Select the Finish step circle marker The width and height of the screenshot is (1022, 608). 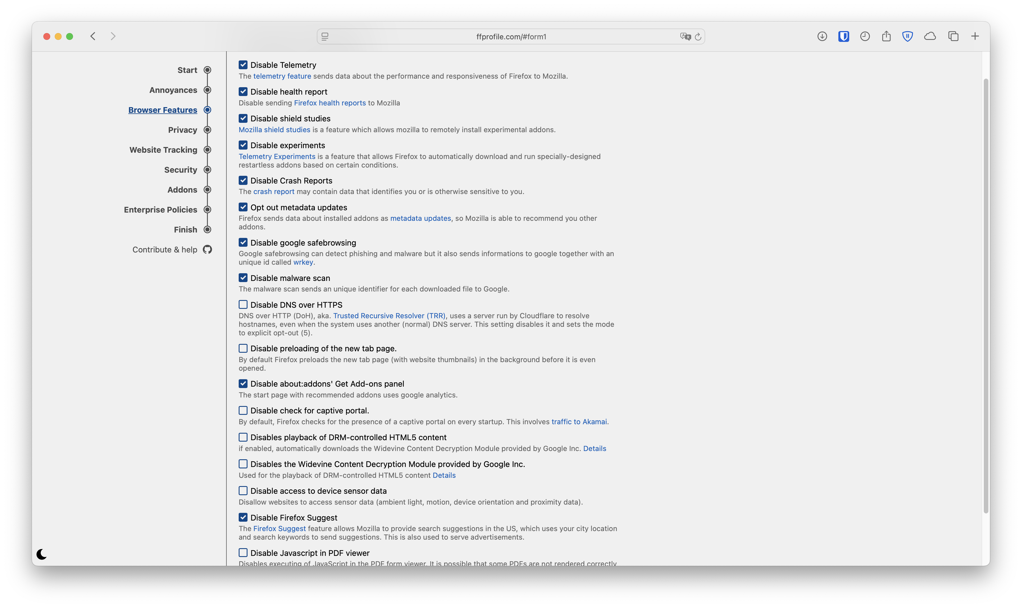pos(207,229)
